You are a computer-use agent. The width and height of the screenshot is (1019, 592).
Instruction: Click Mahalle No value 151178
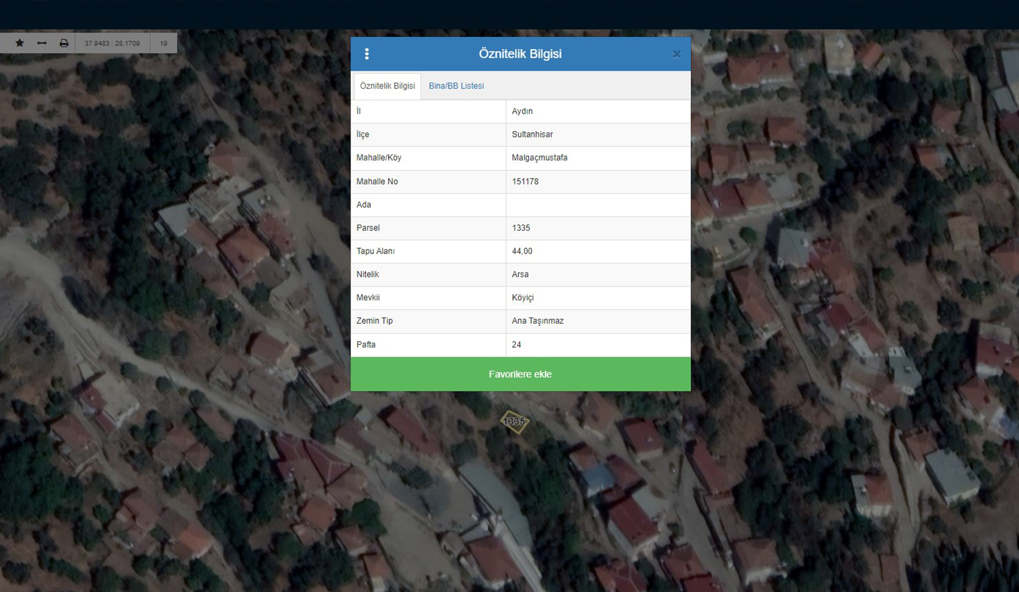(525, 181)
